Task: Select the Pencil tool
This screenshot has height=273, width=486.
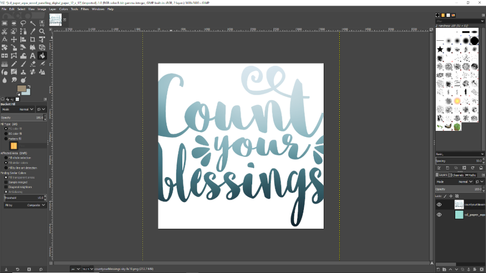Action: 14,64
